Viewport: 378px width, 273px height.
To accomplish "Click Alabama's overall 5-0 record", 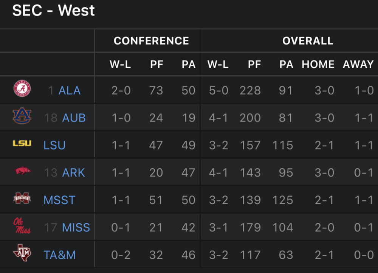I will click(218, 90).
